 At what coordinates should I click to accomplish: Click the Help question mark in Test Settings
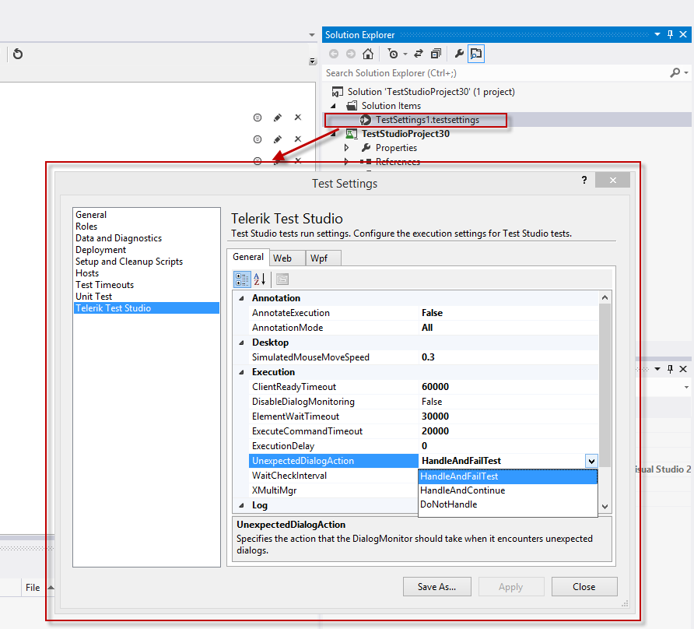(x=584, y=180)
